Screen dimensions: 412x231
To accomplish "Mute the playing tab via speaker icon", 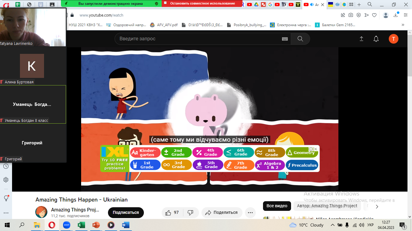I will coord(312,5).
